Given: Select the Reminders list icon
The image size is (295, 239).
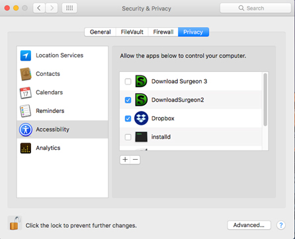Looking at the screenshot, I should pos(26,111).
